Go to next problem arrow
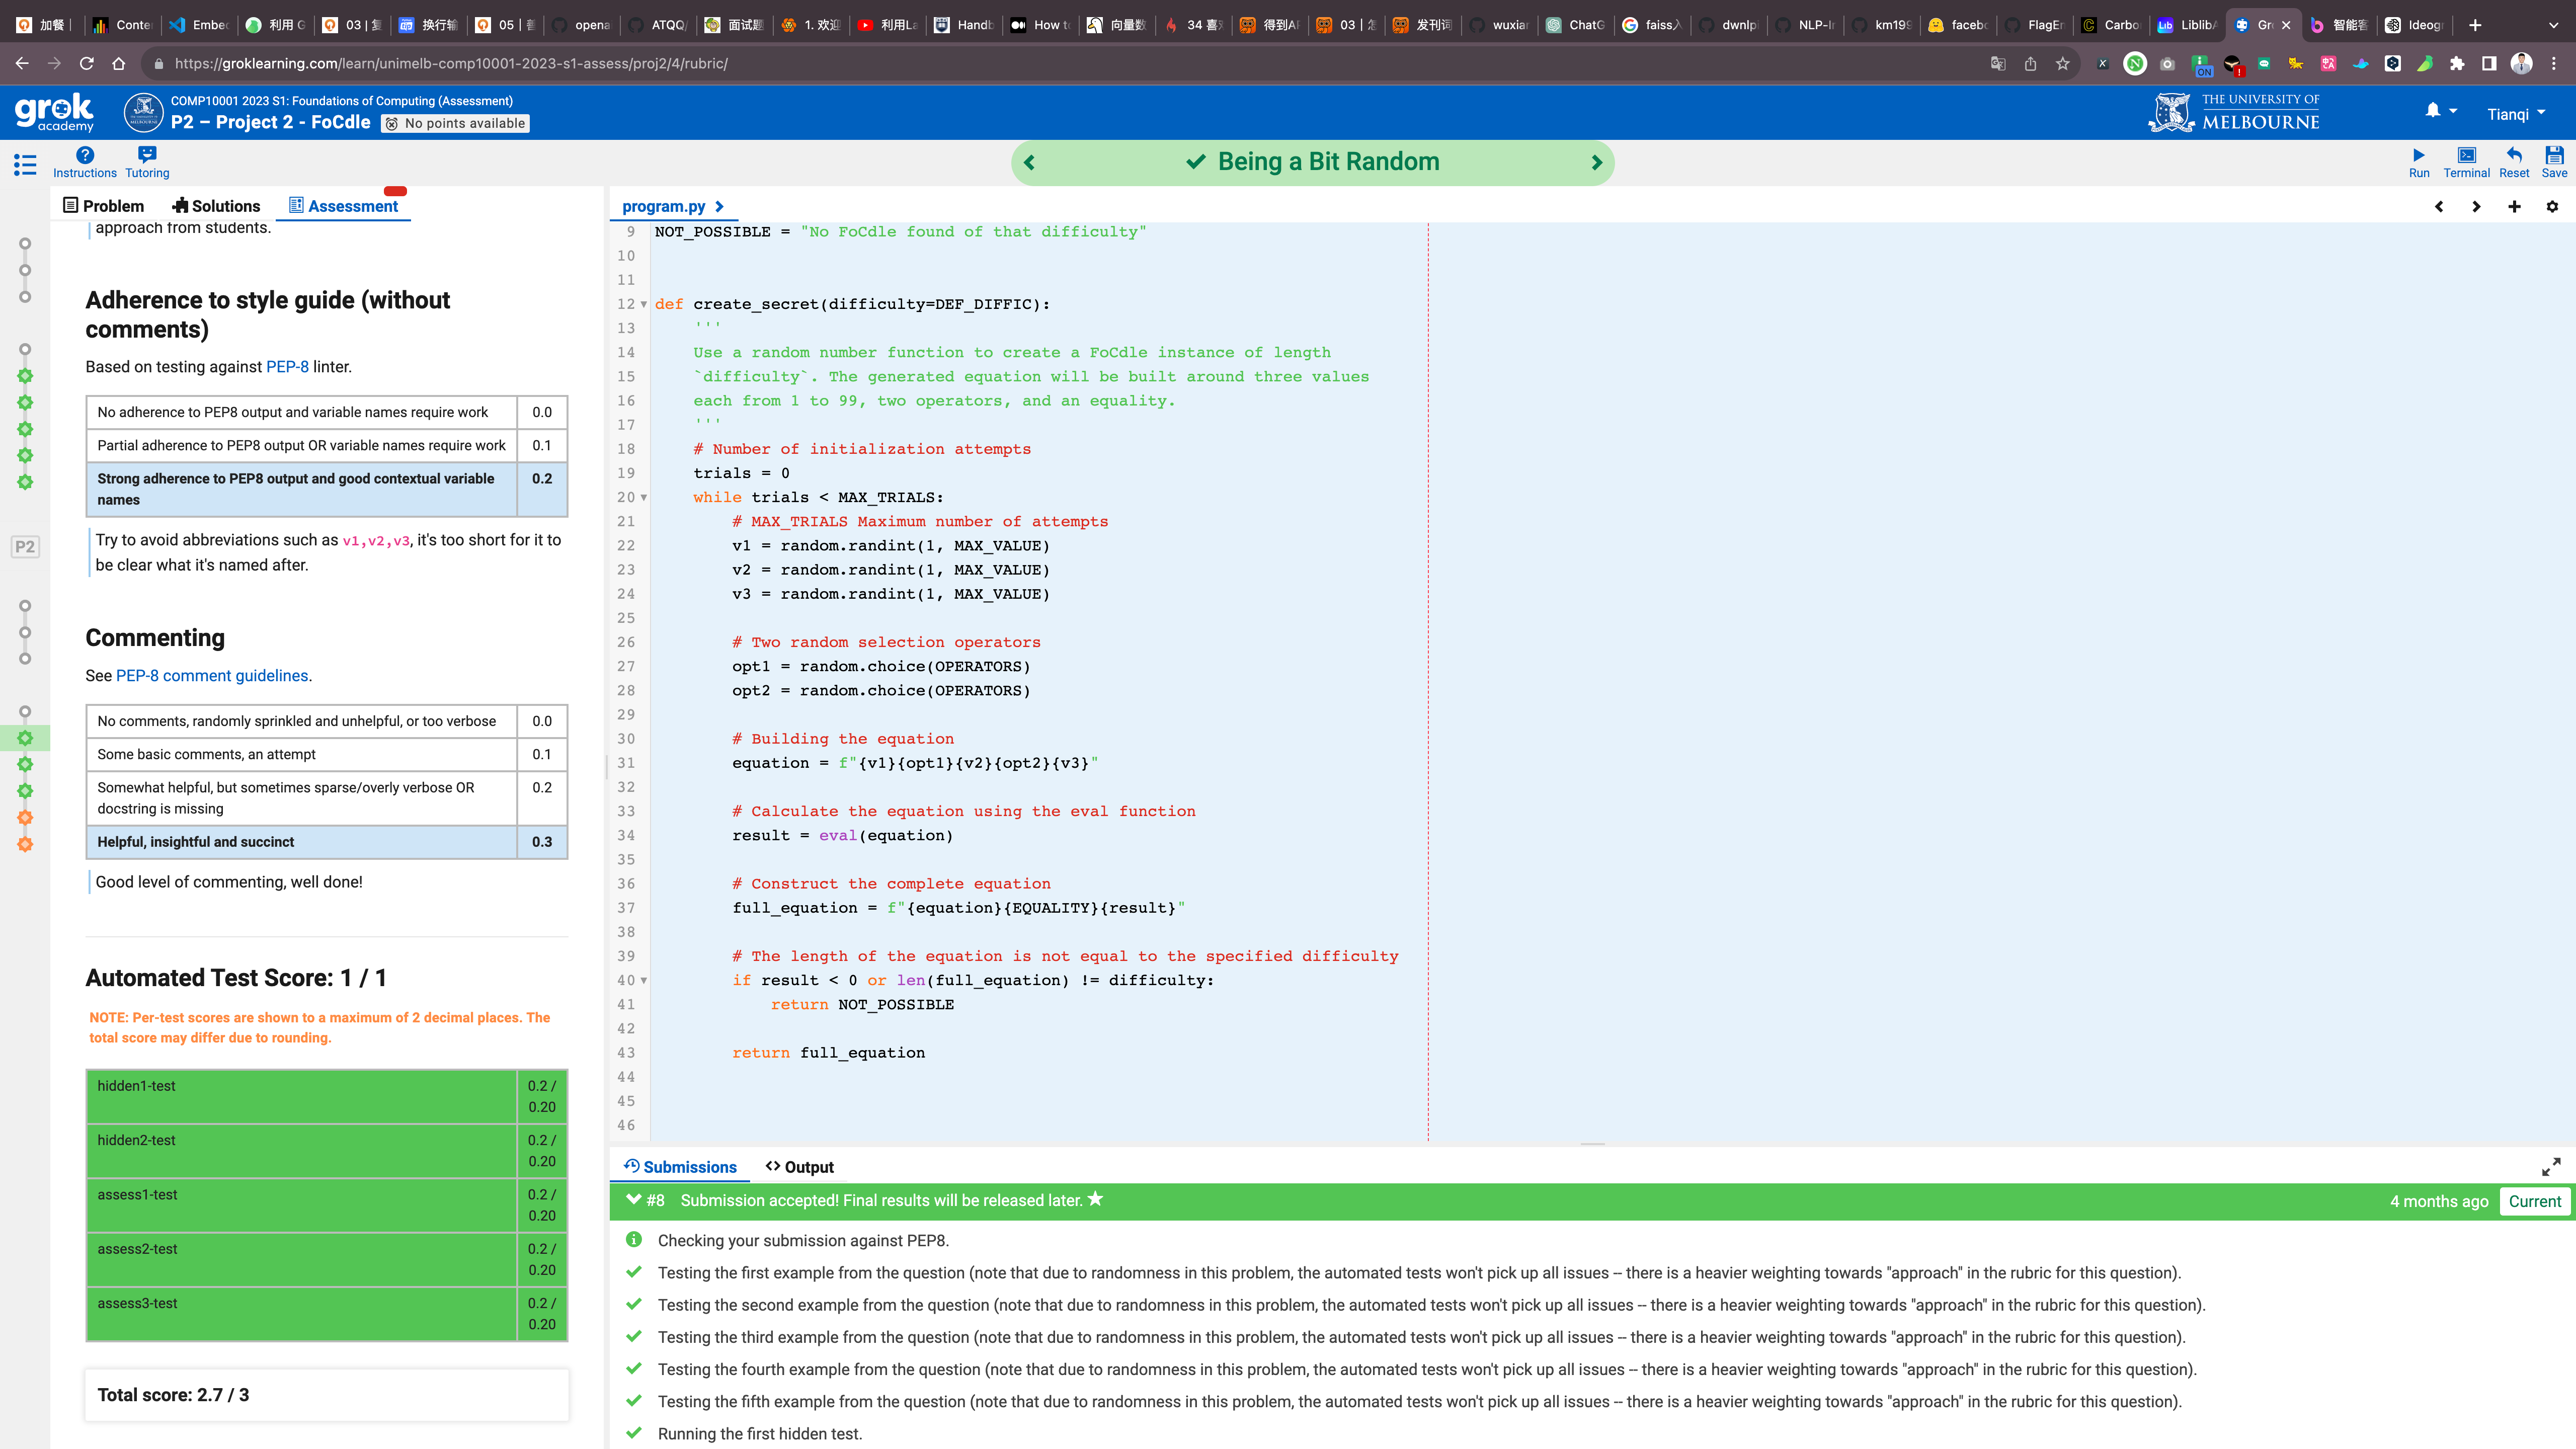The height and width of the screenshot is (1449, 2576). (x=1596, y=163)
